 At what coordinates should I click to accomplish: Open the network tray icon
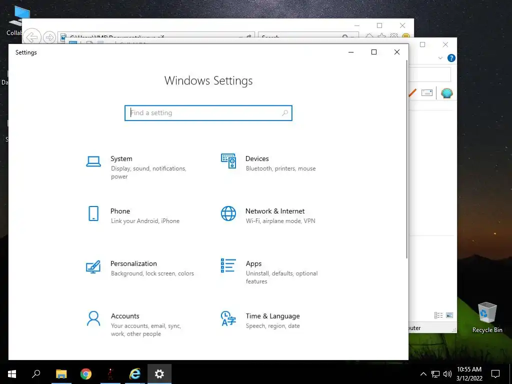click(x=435, y=374)
